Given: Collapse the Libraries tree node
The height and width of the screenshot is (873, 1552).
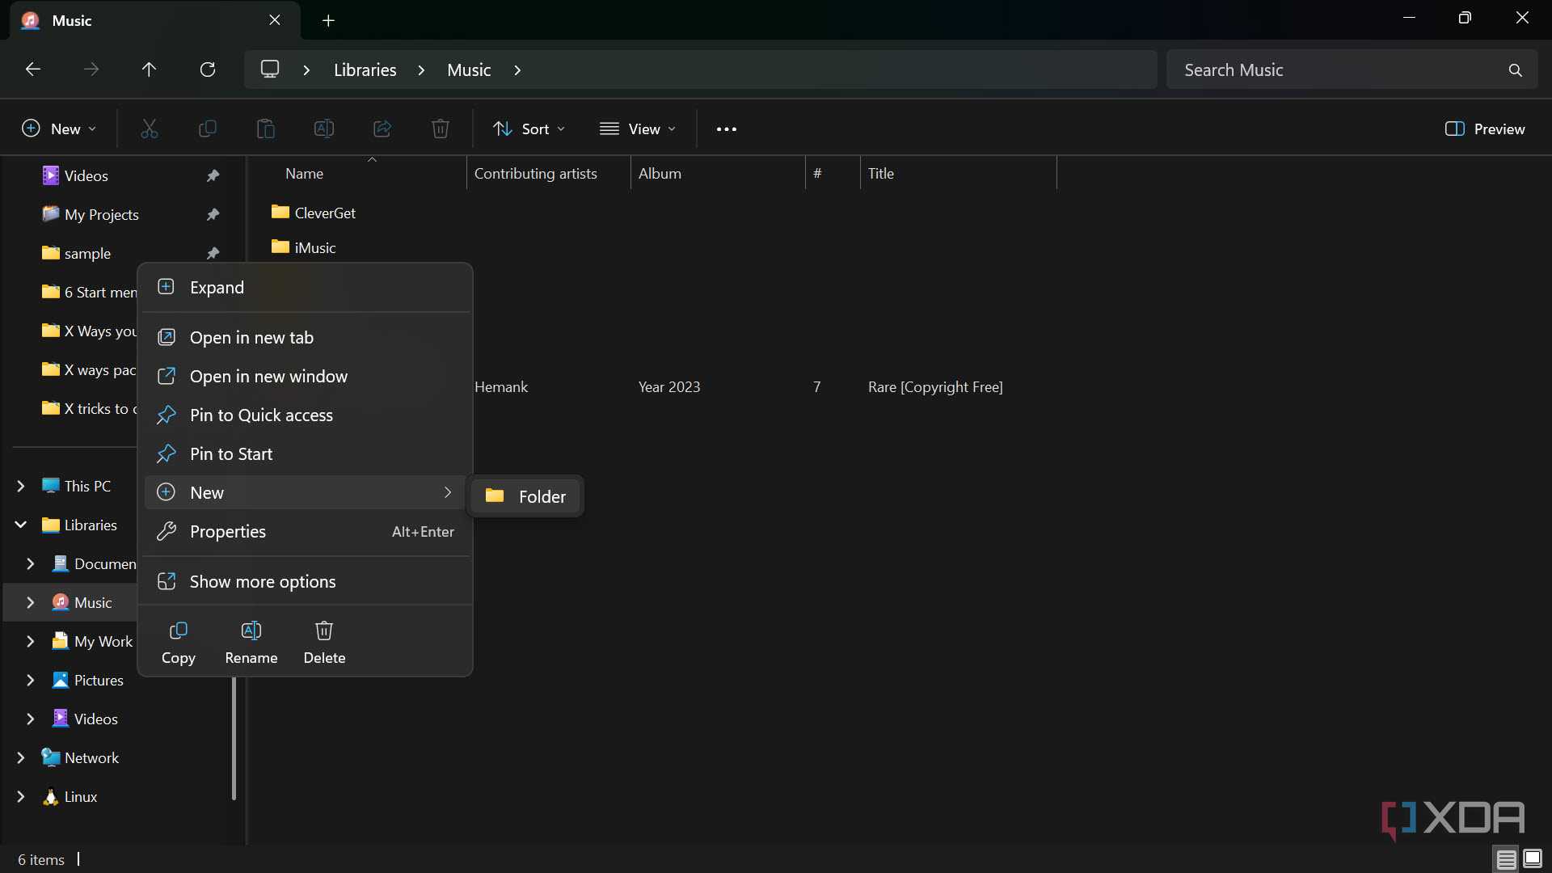Looking at the screenshot, I should pos(21,525).
